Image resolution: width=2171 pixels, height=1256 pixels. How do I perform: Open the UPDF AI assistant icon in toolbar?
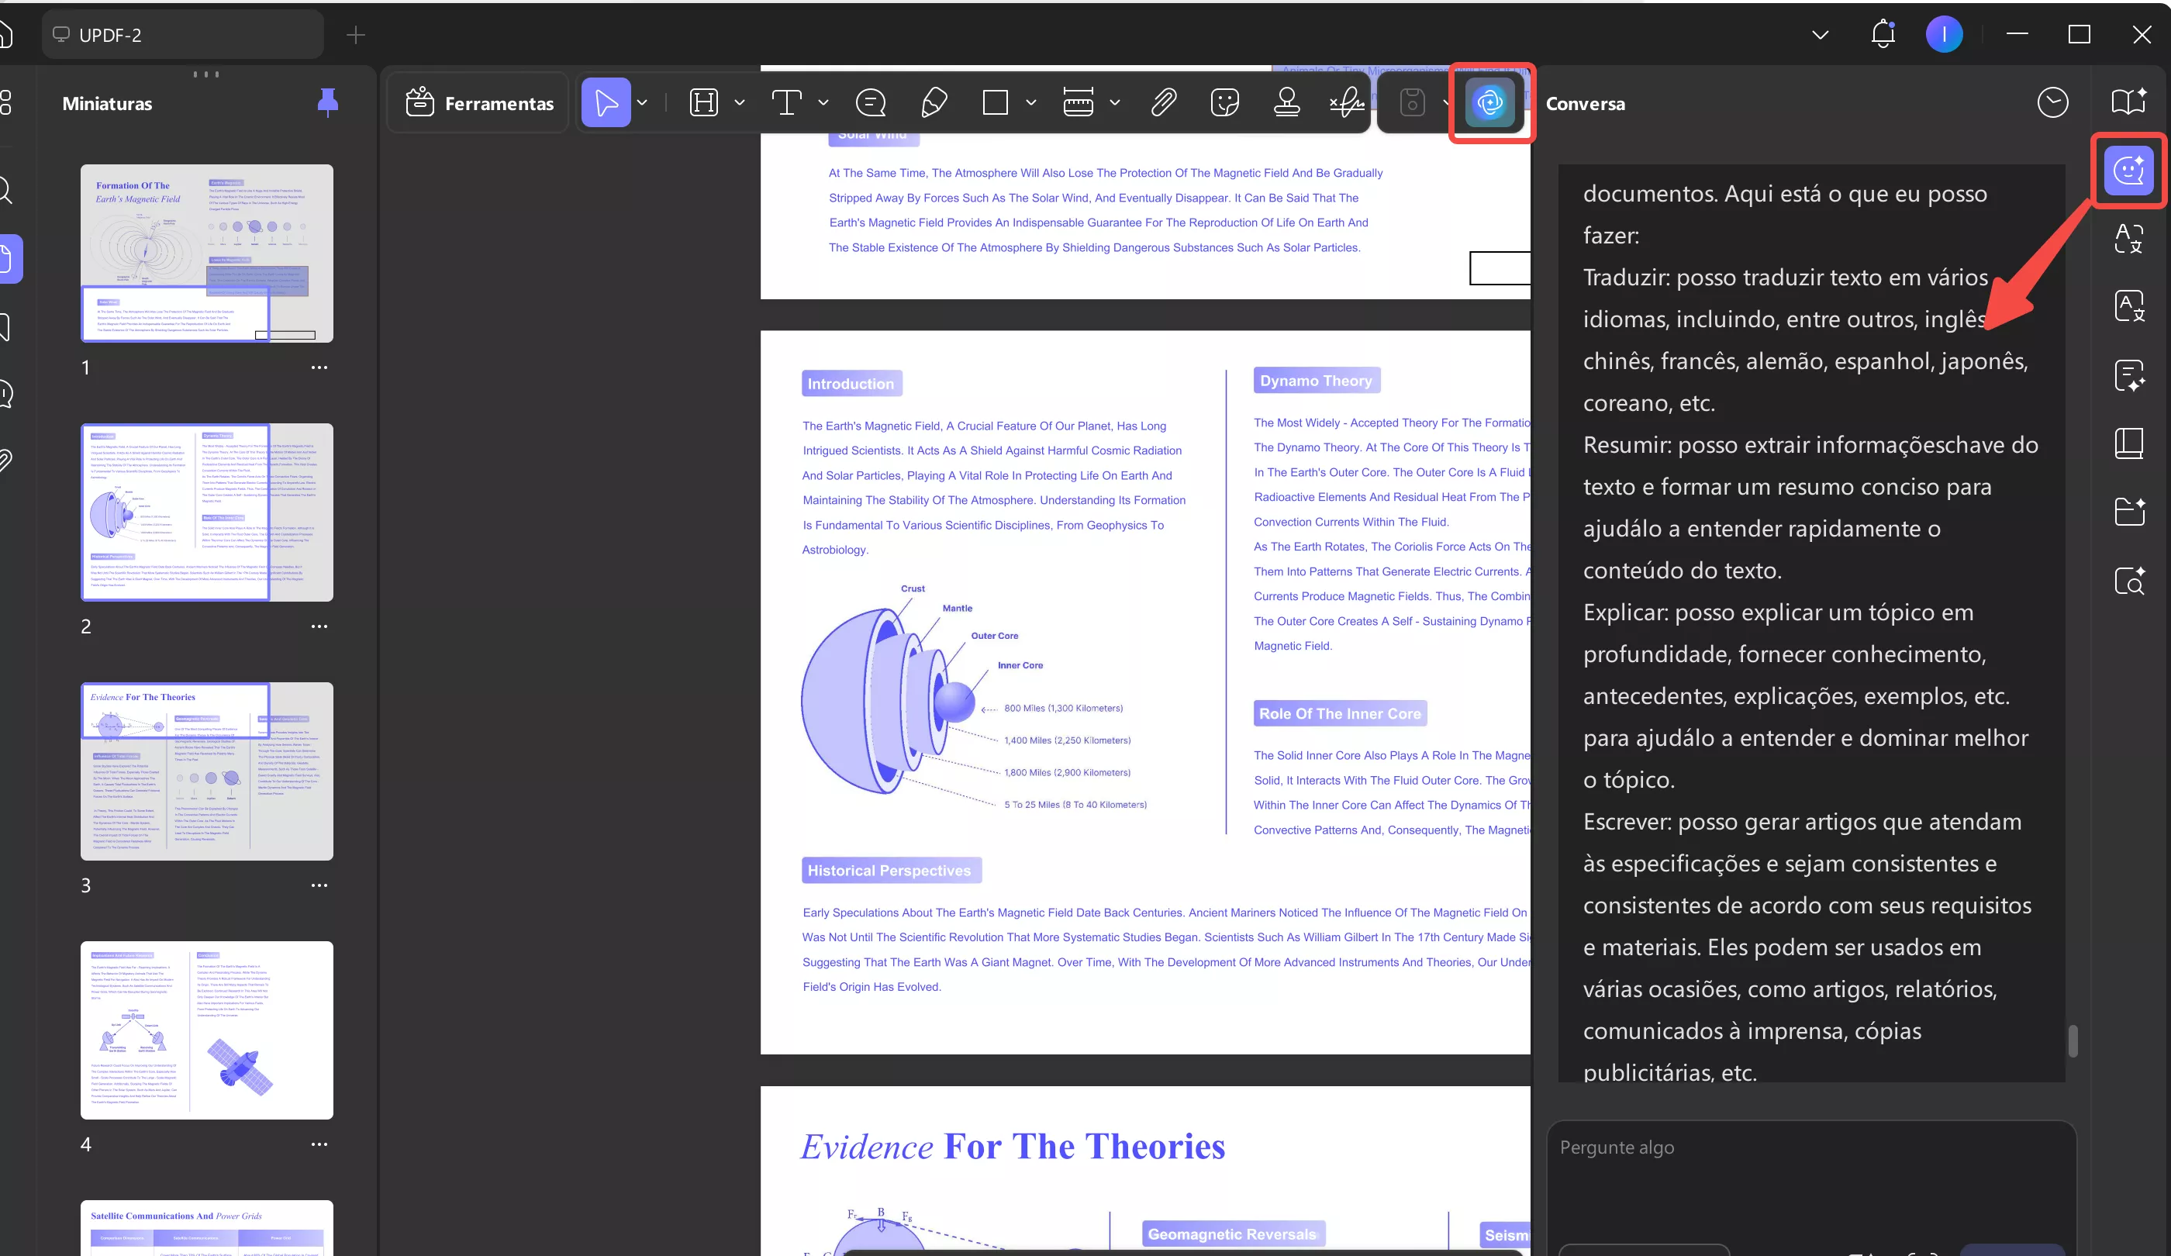pos(1489,103)
